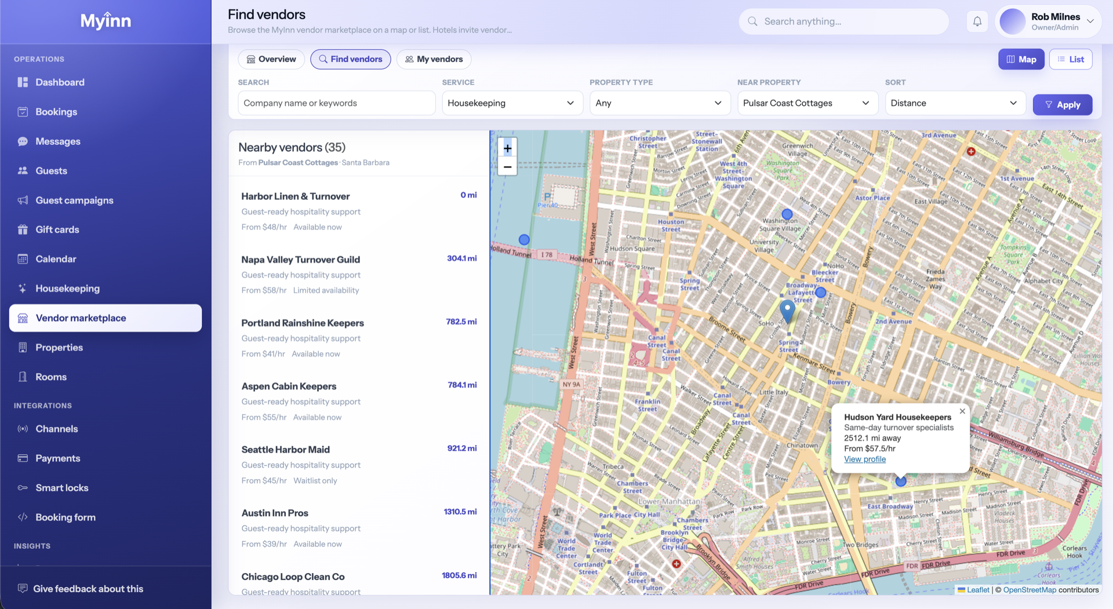The width and height of the screenshot is (1113, 609).
Task: Click the Bookings calendar icon
Action: 23,112
